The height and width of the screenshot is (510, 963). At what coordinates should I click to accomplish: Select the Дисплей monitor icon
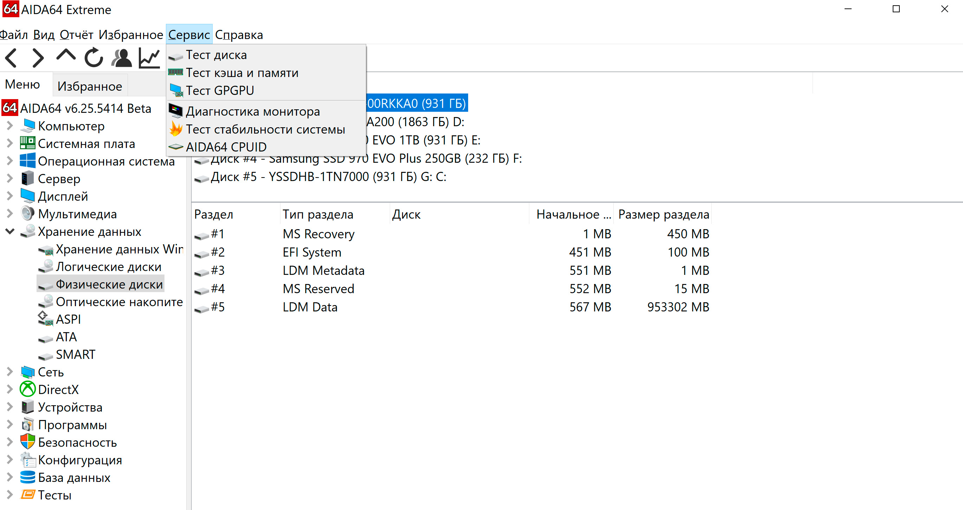click(x=28, y=196)
